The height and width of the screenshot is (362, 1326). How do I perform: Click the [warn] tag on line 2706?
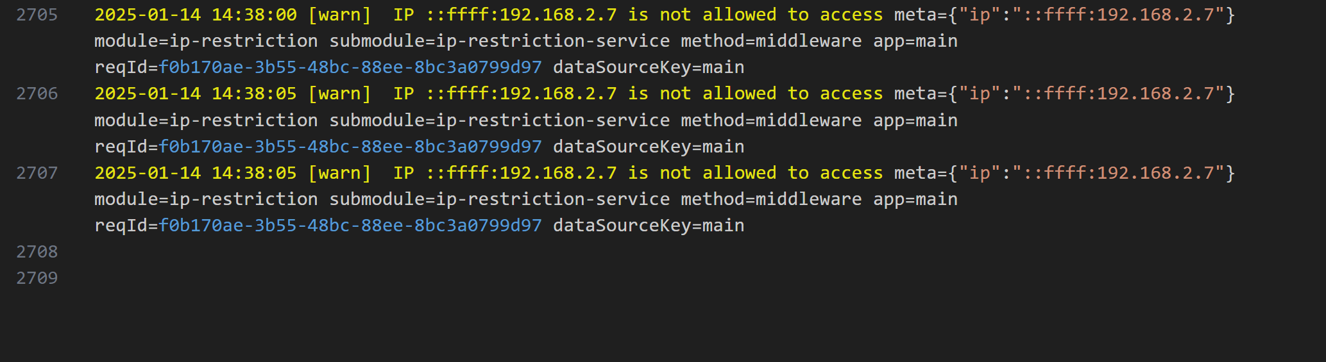[339, 94]
